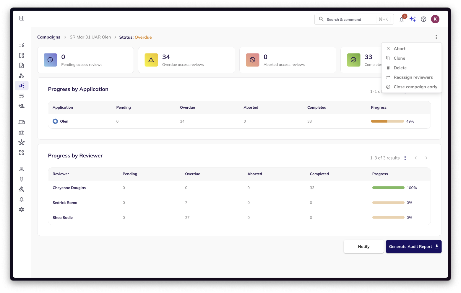Click the Campaigns breadcrumb link
461x293 pixels.
tap(49, 37)
